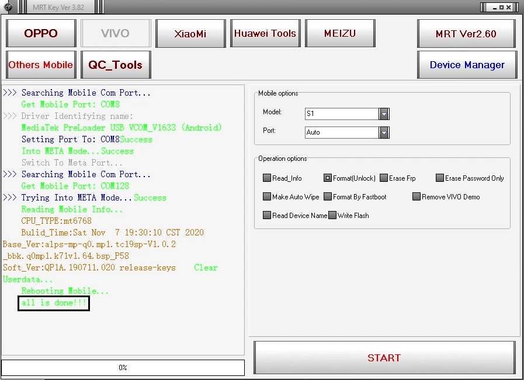Click the 'all is done!!!' log line
The image size is (524, 380).
click(x=54, y=302)
